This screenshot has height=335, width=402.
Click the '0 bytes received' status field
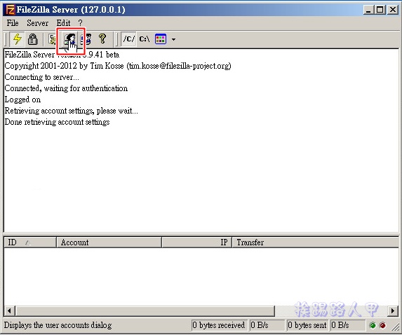tap(220, 325)
